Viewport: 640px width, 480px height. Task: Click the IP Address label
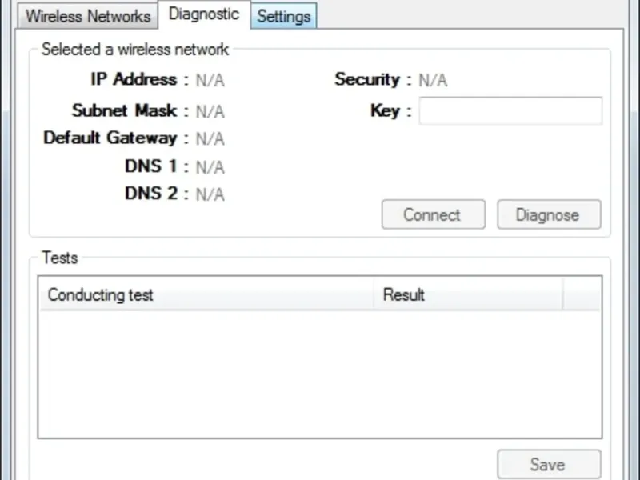click(x=134, y=79)
